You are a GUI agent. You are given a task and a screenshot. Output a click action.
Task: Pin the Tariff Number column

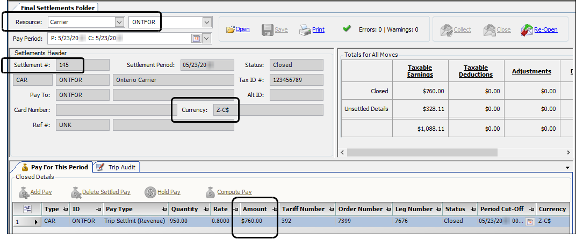331,210
